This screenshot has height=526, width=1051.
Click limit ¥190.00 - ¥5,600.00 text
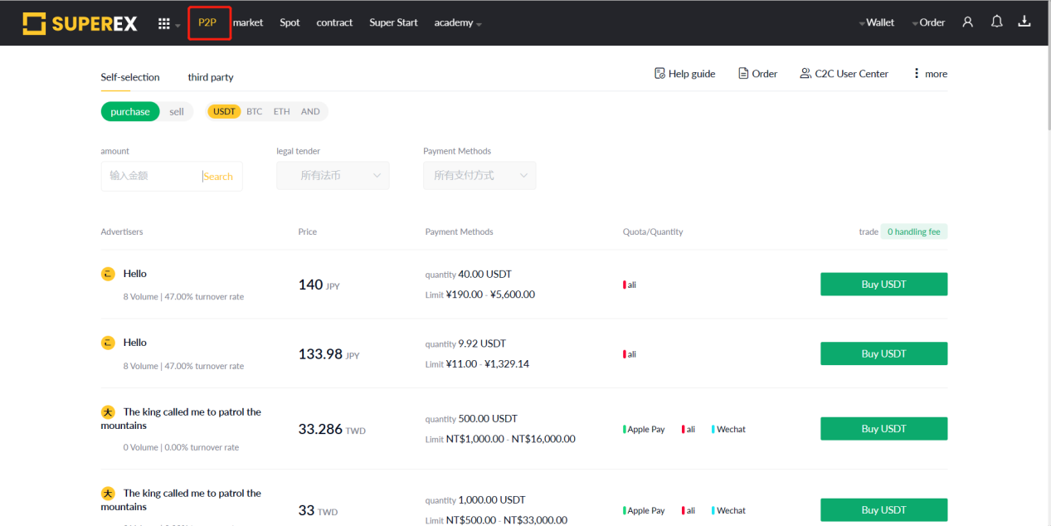[480, 295]
